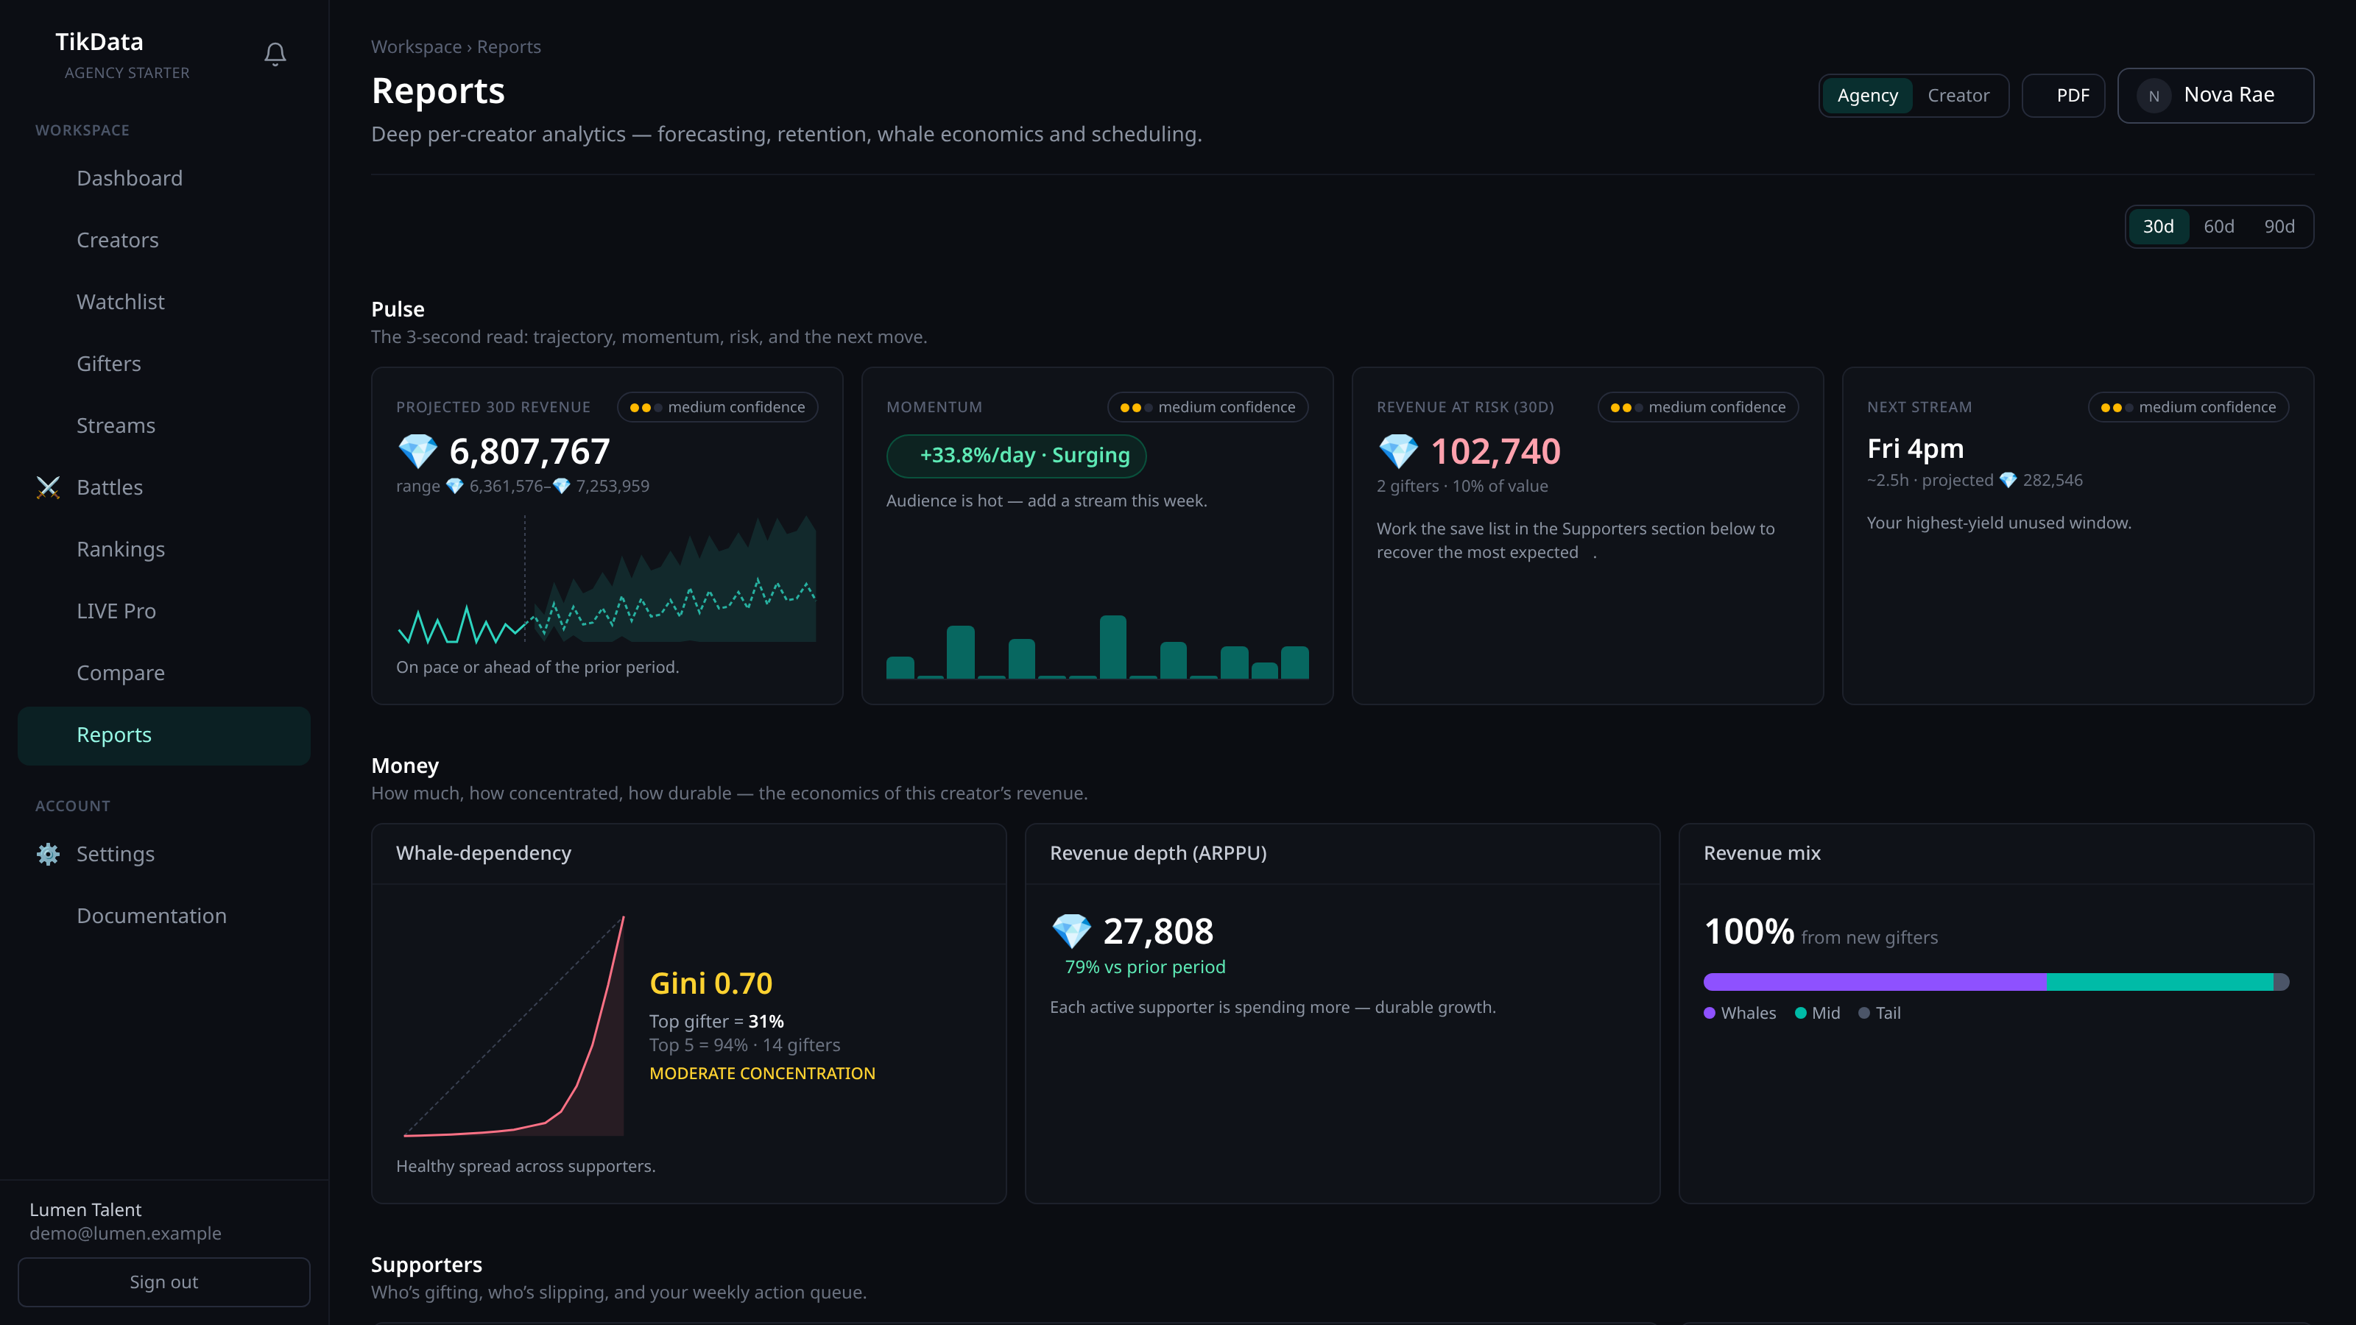Open the Nova Rae creator selector
Image resolution: width=2356 pixels, height=1325 pixels.
pyautogui.click(x=2215, y=95)
